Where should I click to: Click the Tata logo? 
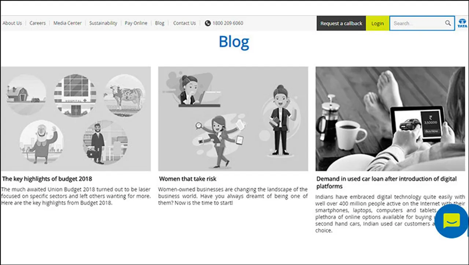pos(462,23)
